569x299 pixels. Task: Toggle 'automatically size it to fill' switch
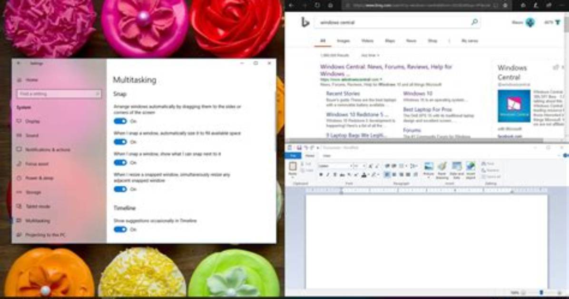click(x=120, y=142)
